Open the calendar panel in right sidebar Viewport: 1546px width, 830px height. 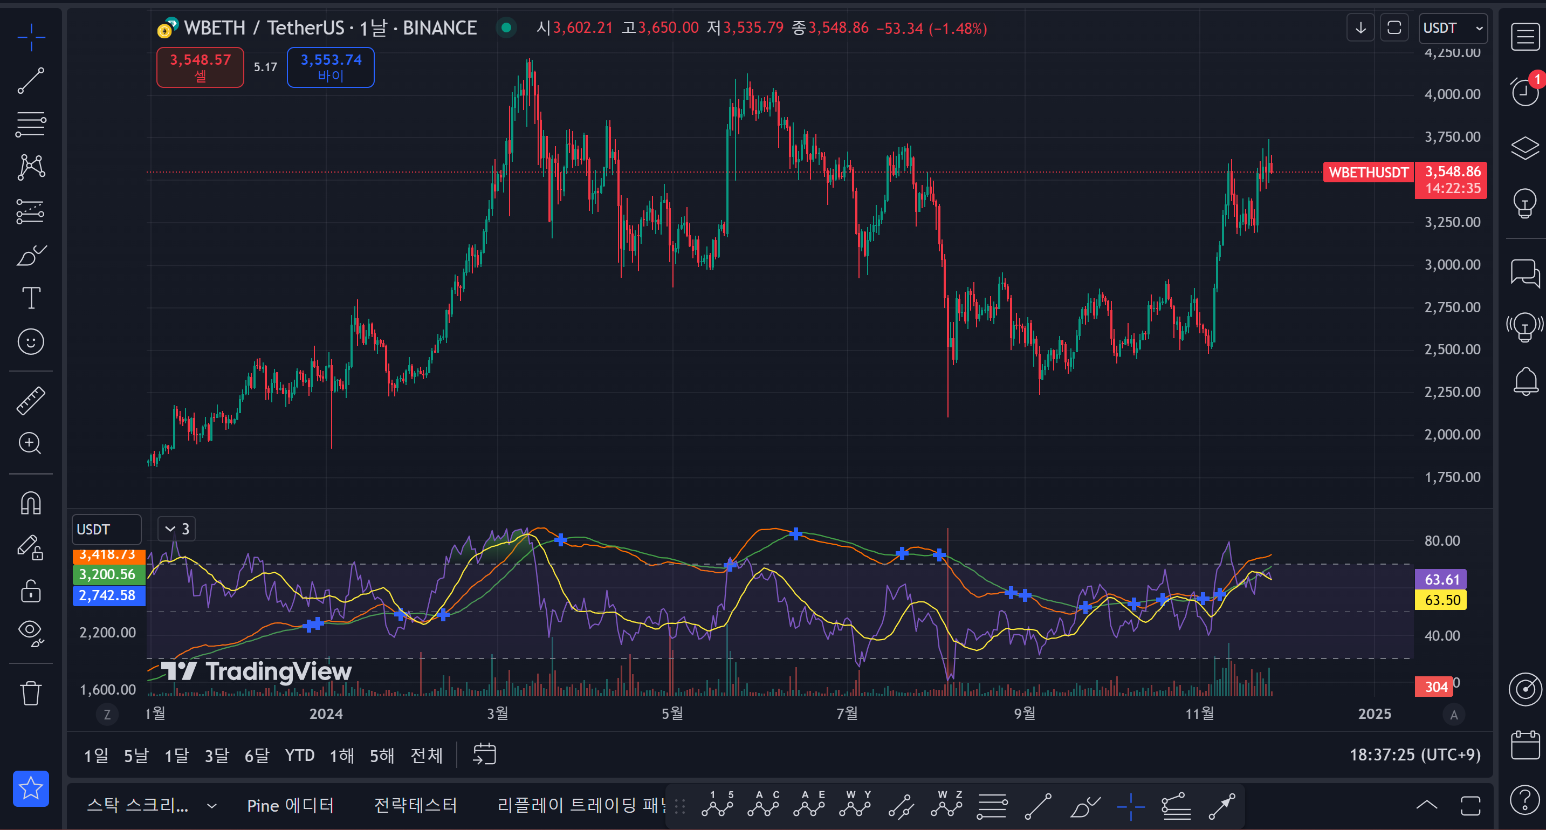[x=1525, y=745]
